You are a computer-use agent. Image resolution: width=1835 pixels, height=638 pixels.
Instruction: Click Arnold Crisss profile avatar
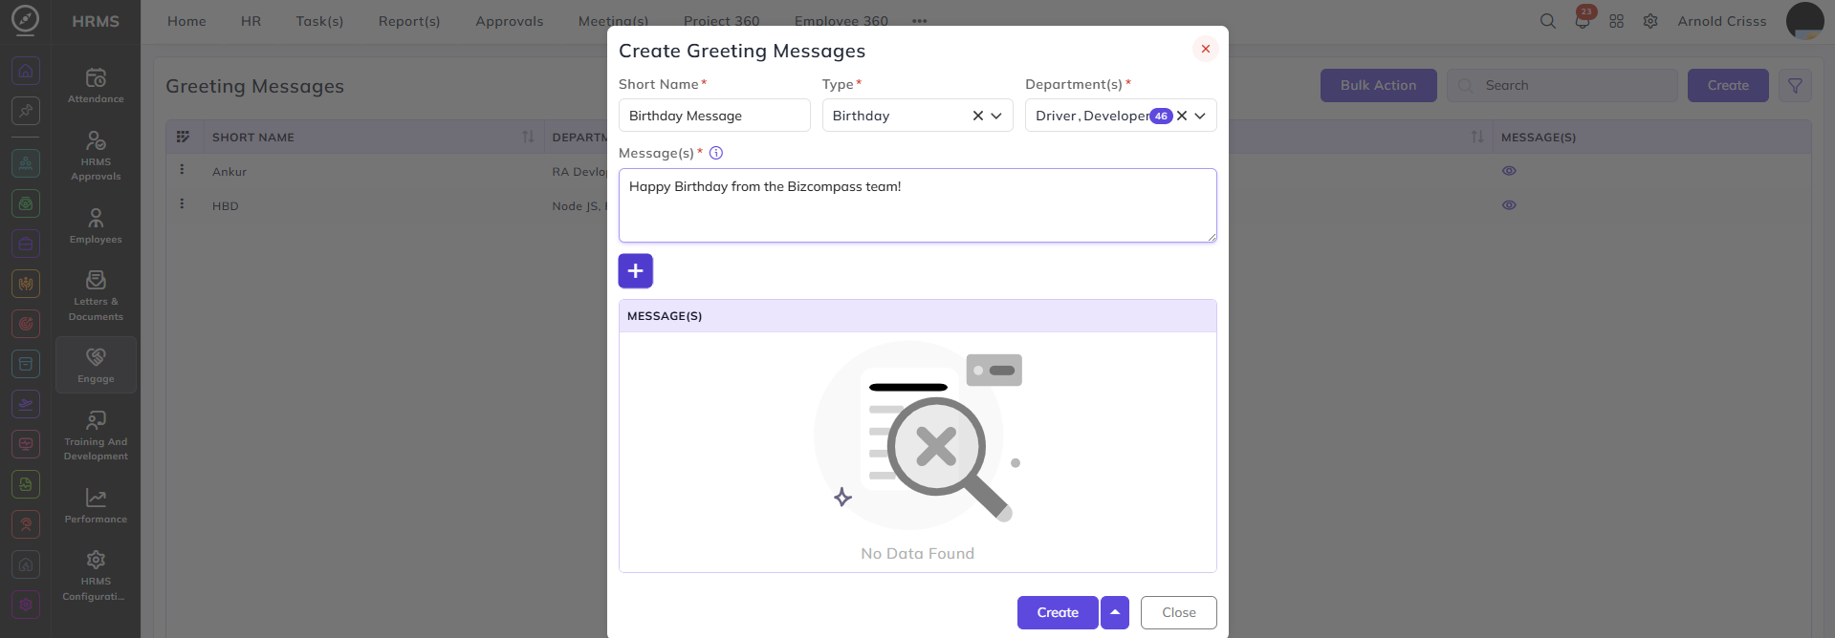(x=1805, y=21)
